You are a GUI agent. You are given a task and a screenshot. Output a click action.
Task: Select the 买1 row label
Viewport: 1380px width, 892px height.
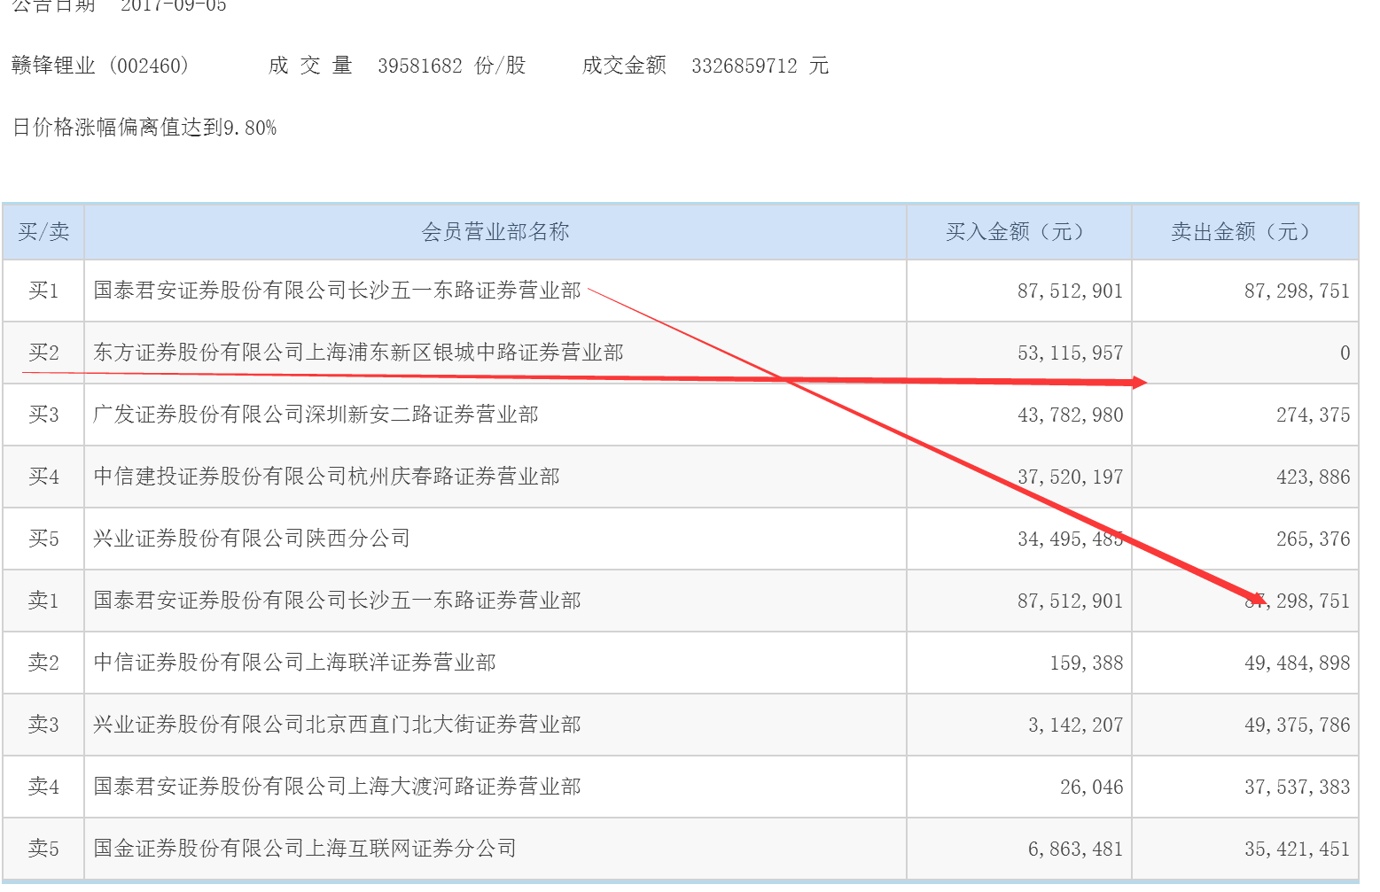pos(43,291)
